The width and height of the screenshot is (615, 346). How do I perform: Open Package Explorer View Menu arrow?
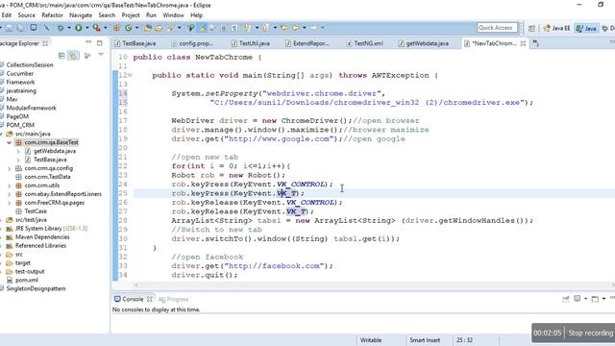click(x=101, y=55)
